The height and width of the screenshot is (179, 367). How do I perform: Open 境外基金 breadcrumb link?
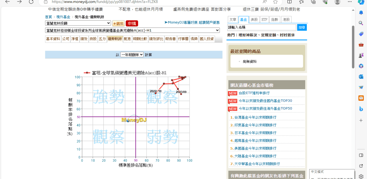(x=63, y=17)
